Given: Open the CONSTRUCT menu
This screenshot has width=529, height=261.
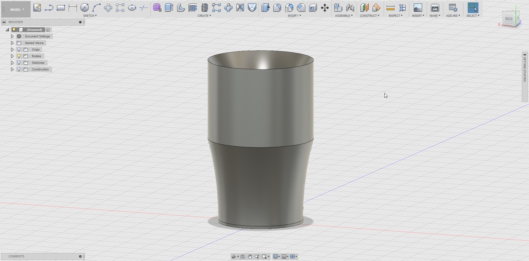Looking at the screenshot, I should pyautogui.click(x=369, y=16).
